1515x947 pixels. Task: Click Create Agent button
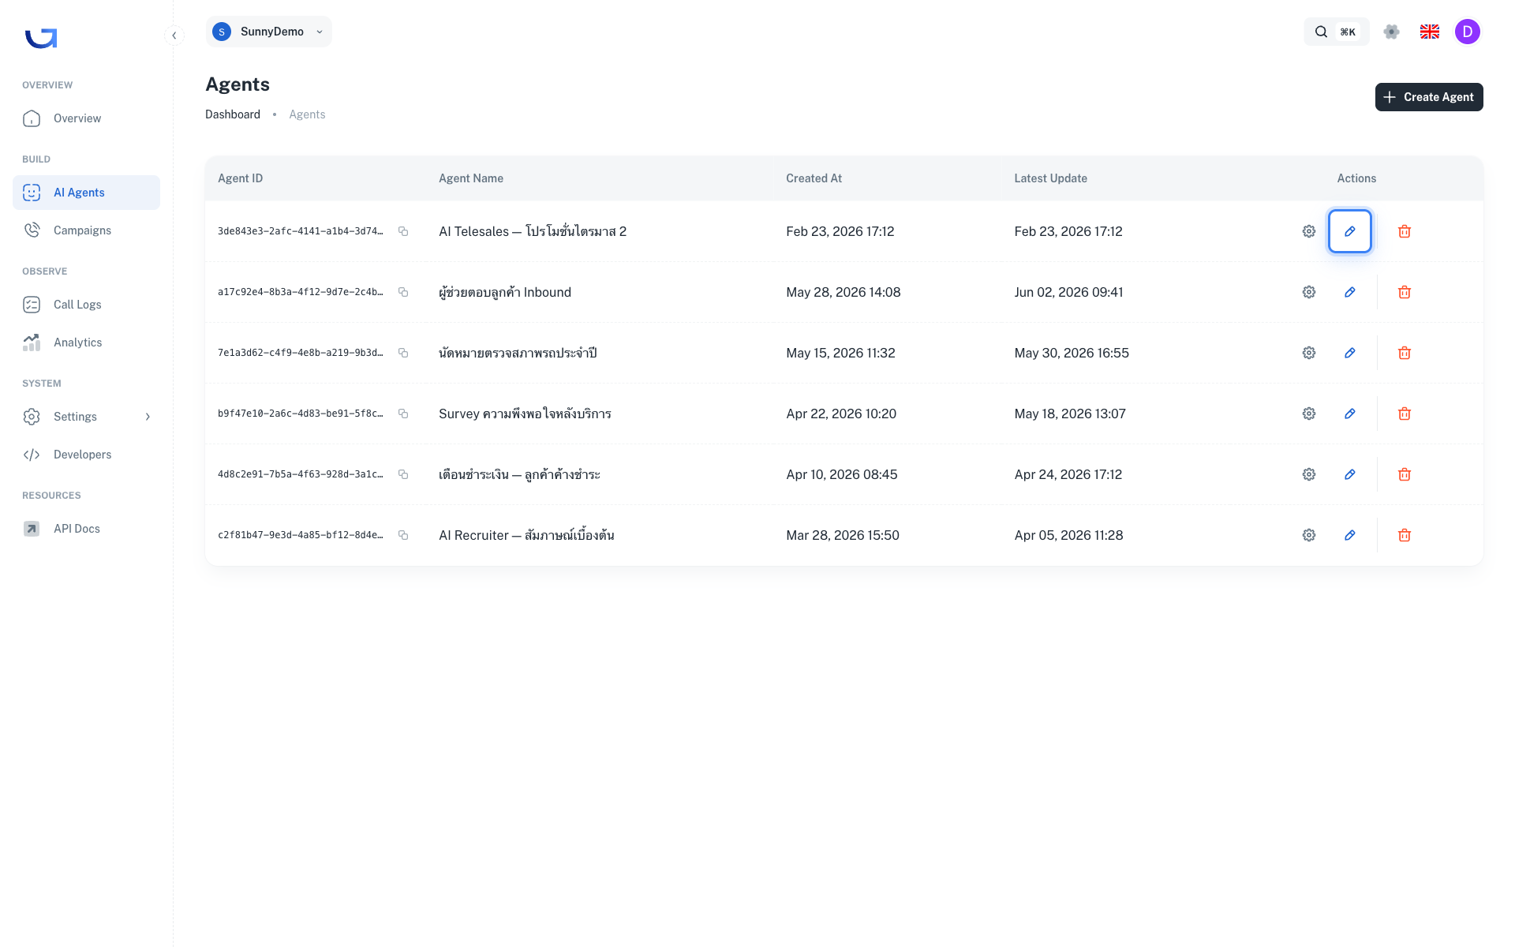coord(1429,97)
